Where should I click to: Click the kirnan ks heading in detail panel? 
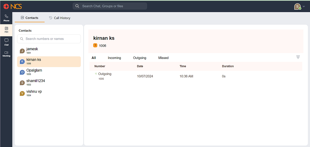104,38
